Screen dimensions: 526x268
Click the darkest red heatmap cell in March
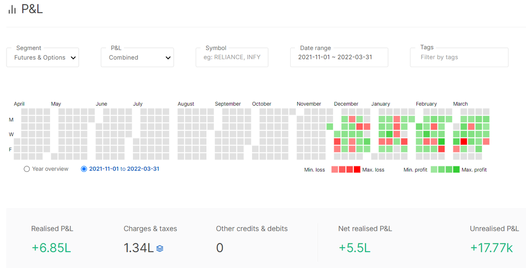pyautogui.click(x=464, y=141)
